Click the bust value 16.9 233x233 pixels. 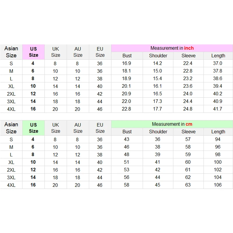coord(126,63)
